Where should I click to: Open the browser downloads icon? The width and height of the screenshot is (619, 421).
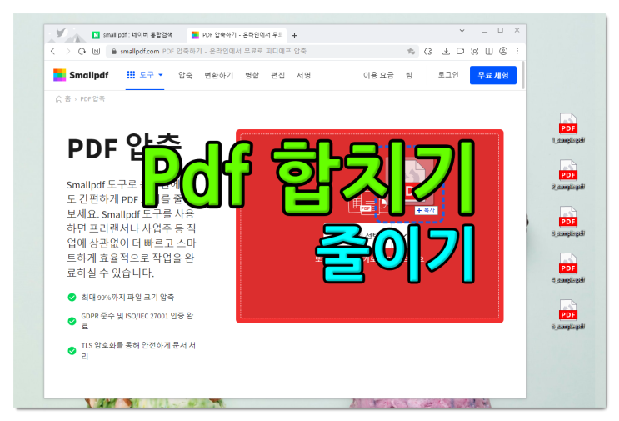point(446,51)
